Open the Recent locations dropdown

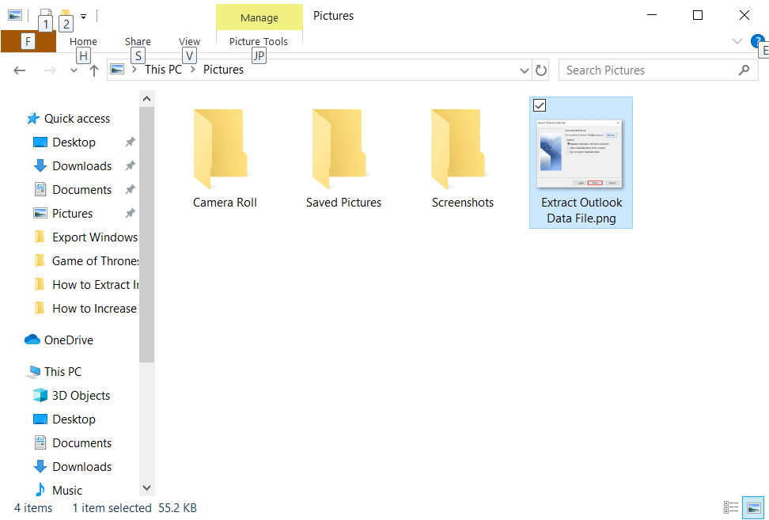[x=74, y=70]
